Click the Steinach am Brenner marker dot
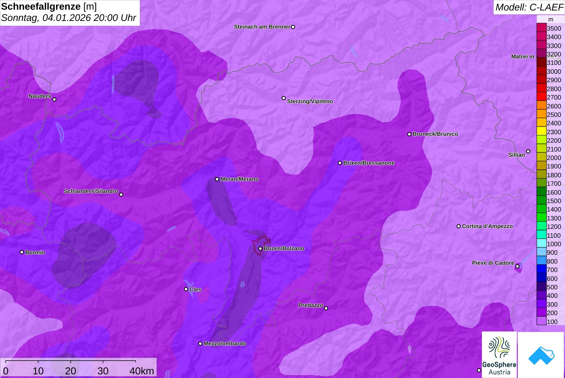Viewport: 565px width, 378px height. (293, 27)
